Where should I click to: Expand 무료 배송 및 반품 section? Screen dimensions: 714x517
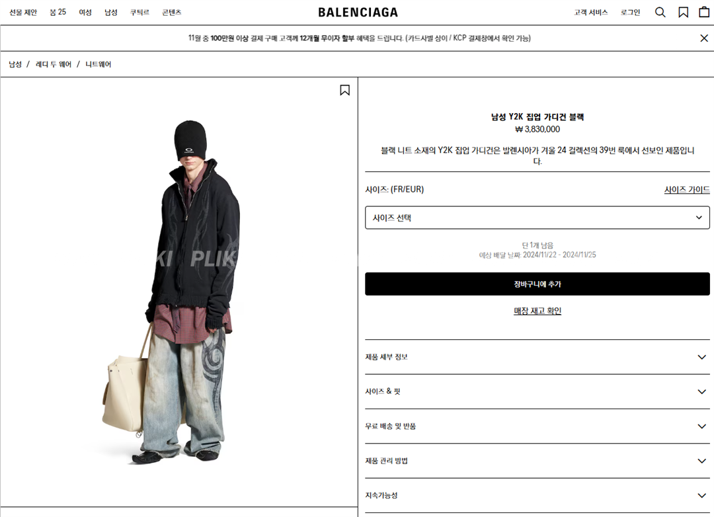(x=537, y=426)
